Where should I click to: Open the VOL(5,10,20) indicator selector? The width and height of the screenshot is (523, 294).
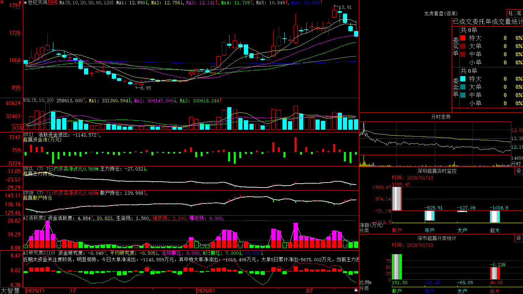pos(38,101)
